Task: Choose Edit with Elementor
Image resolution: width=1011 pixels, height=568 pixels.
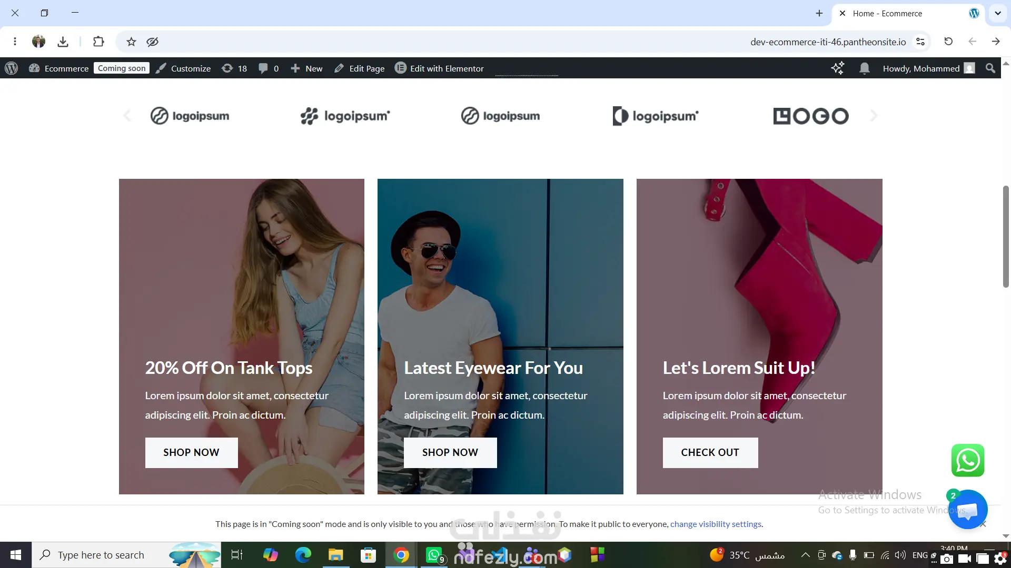Action: pyautogui.click(x=439, y=68)
